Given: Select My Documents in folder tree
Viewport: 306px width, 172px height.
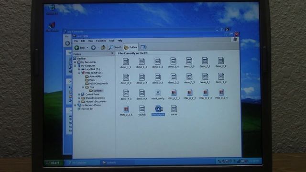Looking at the screenshot, I should pos(88,62).
